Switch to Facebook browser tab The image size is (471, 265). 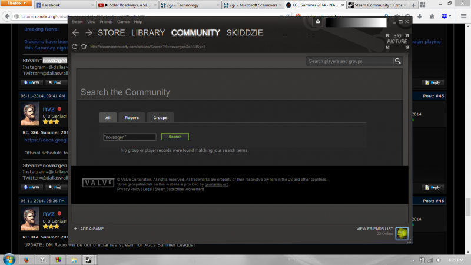[x=64, y=5]
